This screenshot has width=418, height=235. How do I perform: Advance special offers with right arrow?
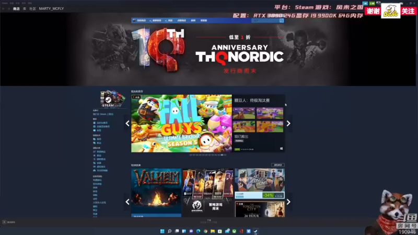coord(288,202)
